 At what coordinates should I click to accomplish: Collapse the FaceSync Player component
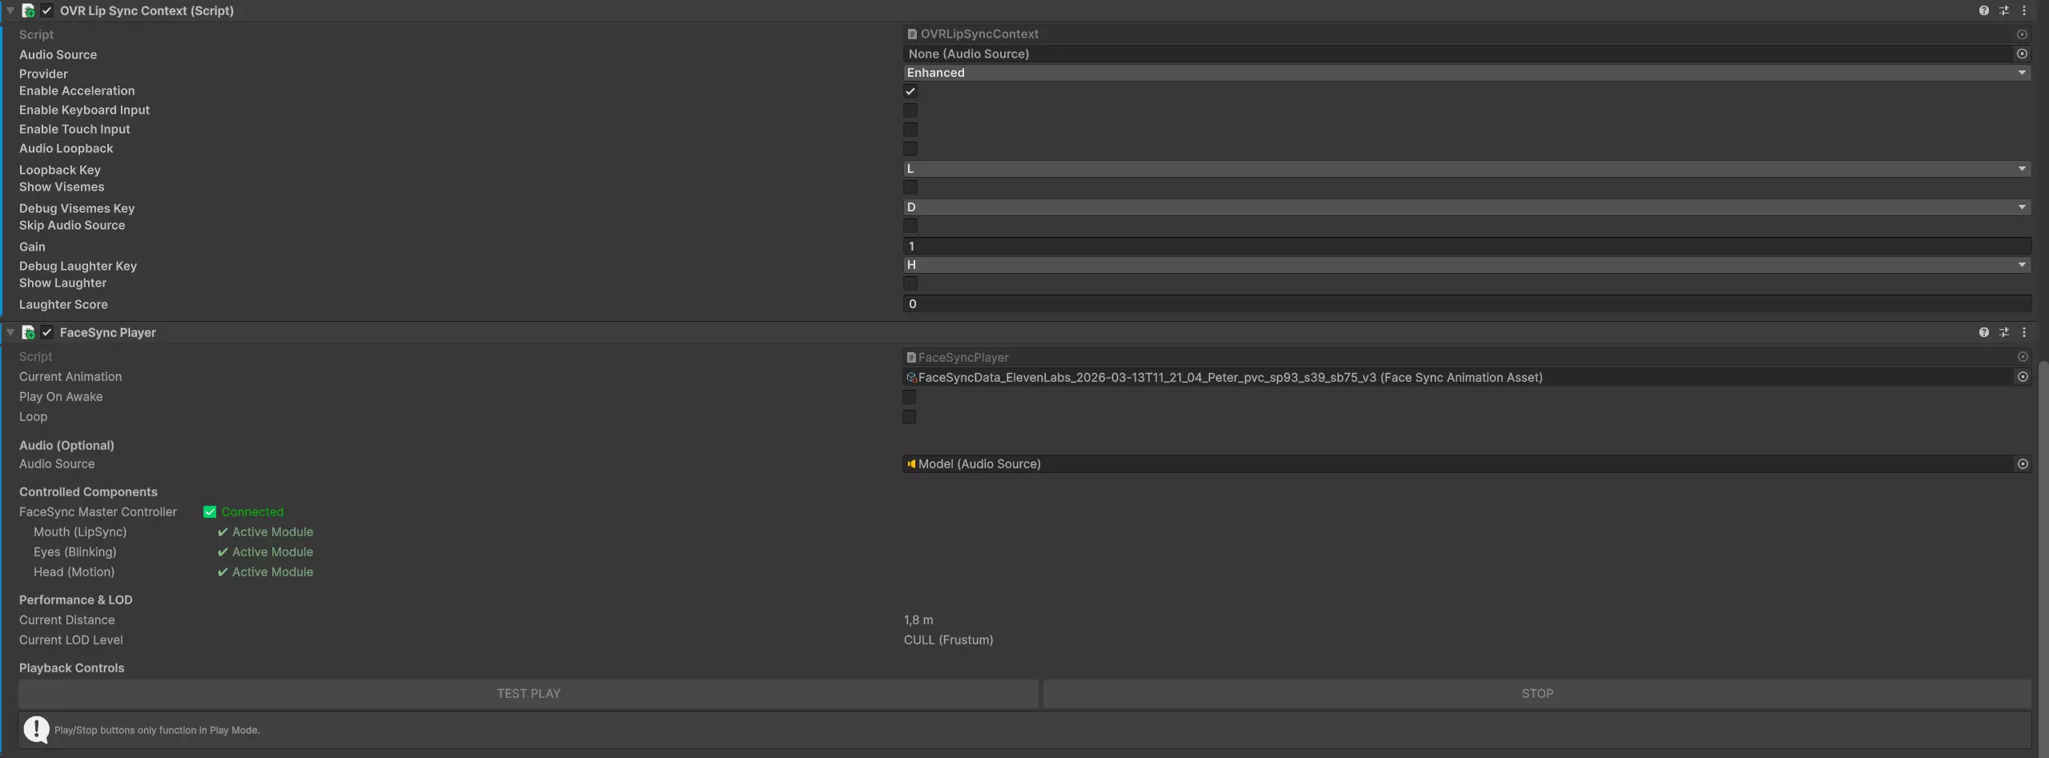[10, 332]
